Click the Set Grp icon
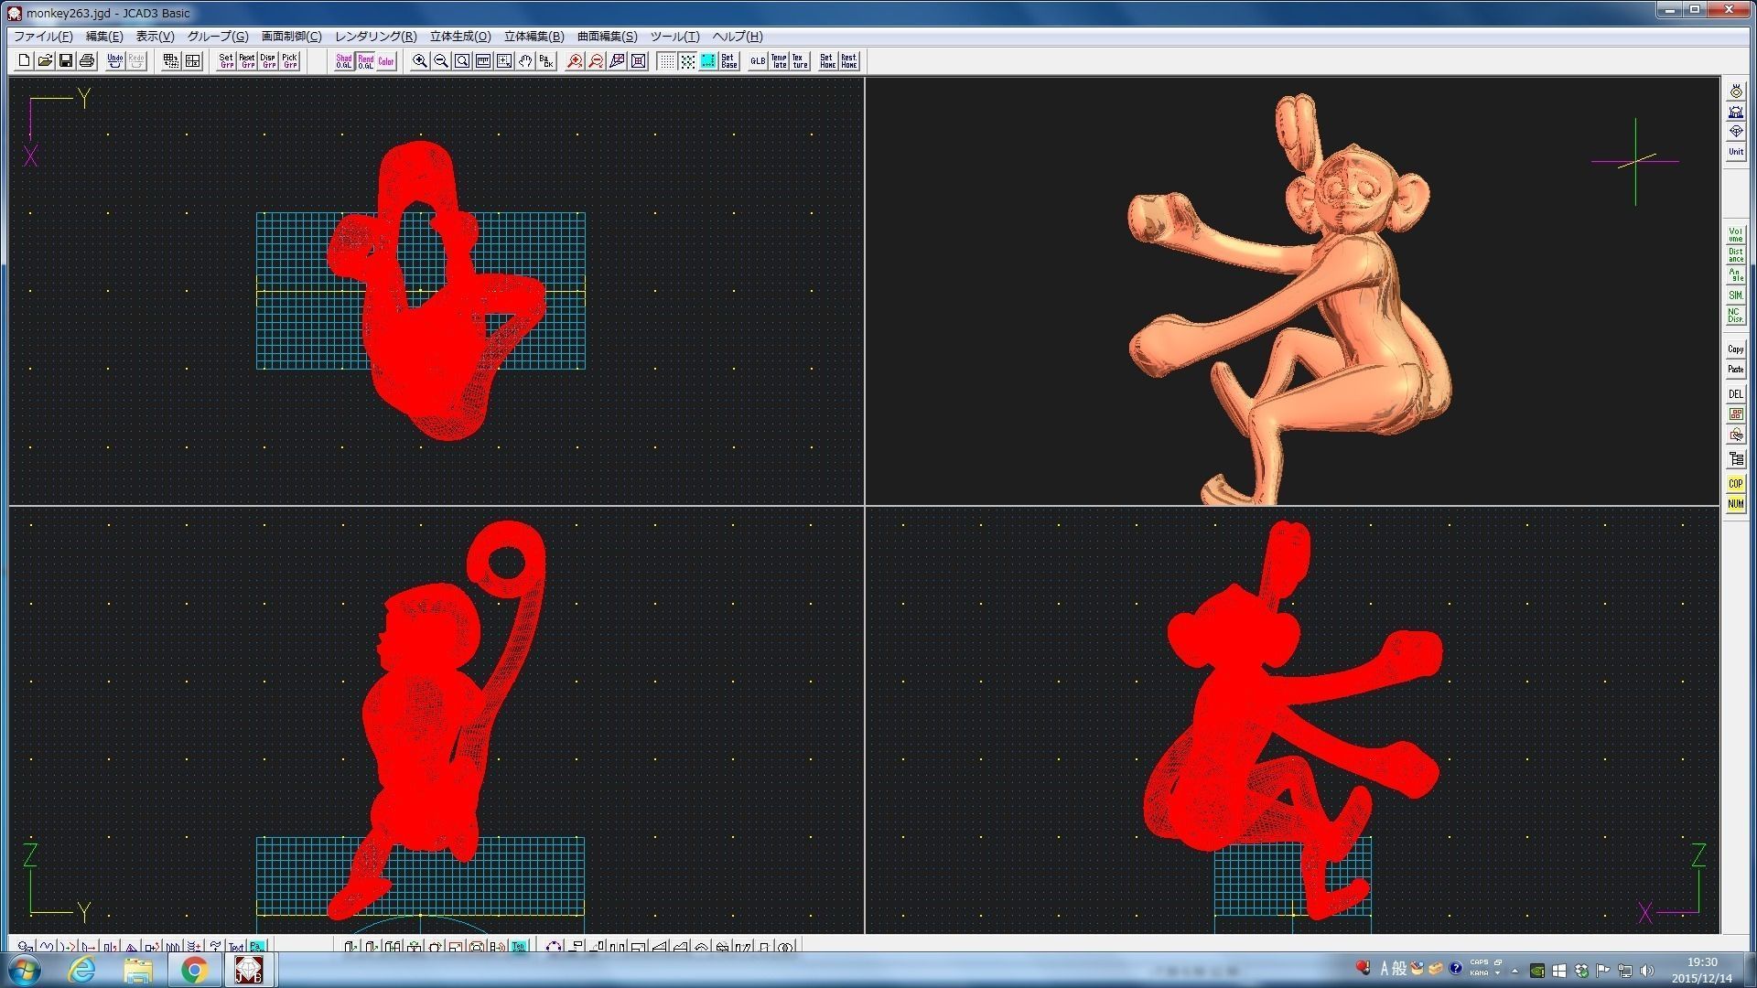Screen dimensions: 1757x988 coord(226,61)
